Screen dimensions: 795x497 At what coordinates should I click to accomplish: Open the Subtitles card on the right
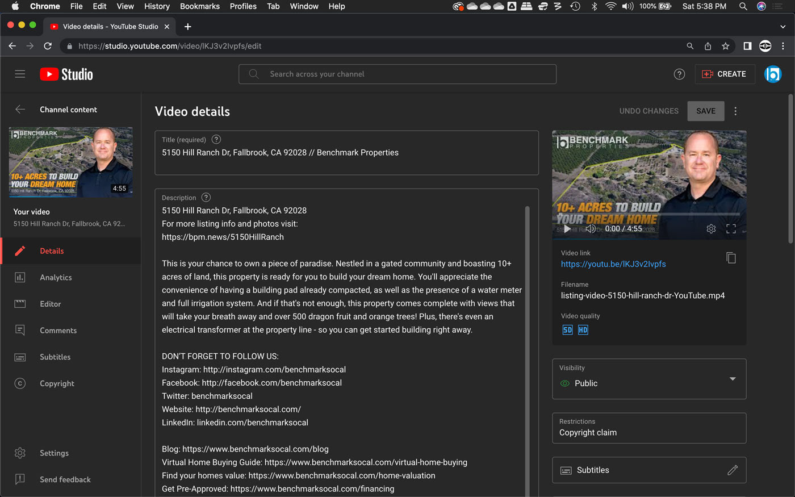click(649, 470)
